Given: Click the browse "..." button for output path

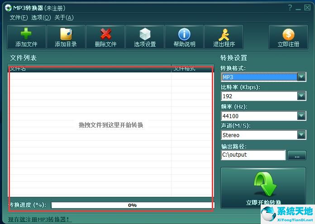Looking at the screenshot, I should pos(297,155).
